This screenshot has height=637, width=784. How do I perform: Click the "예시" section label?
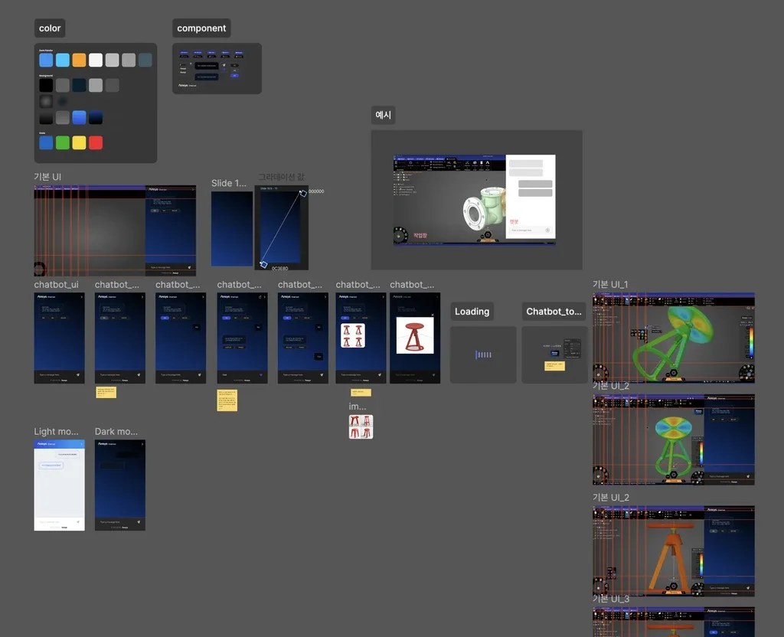tap(383, 115)
